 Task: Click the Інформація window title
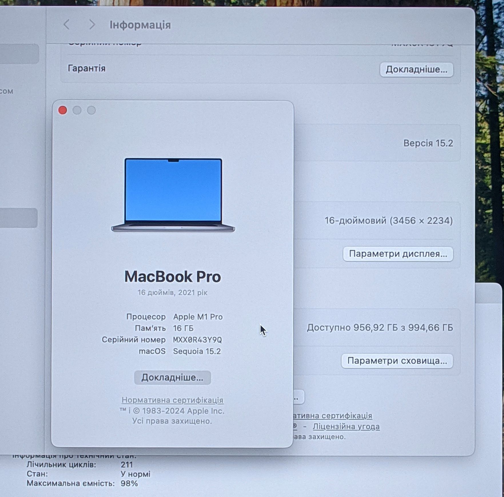pyautogui.click(x=140, y=25)
